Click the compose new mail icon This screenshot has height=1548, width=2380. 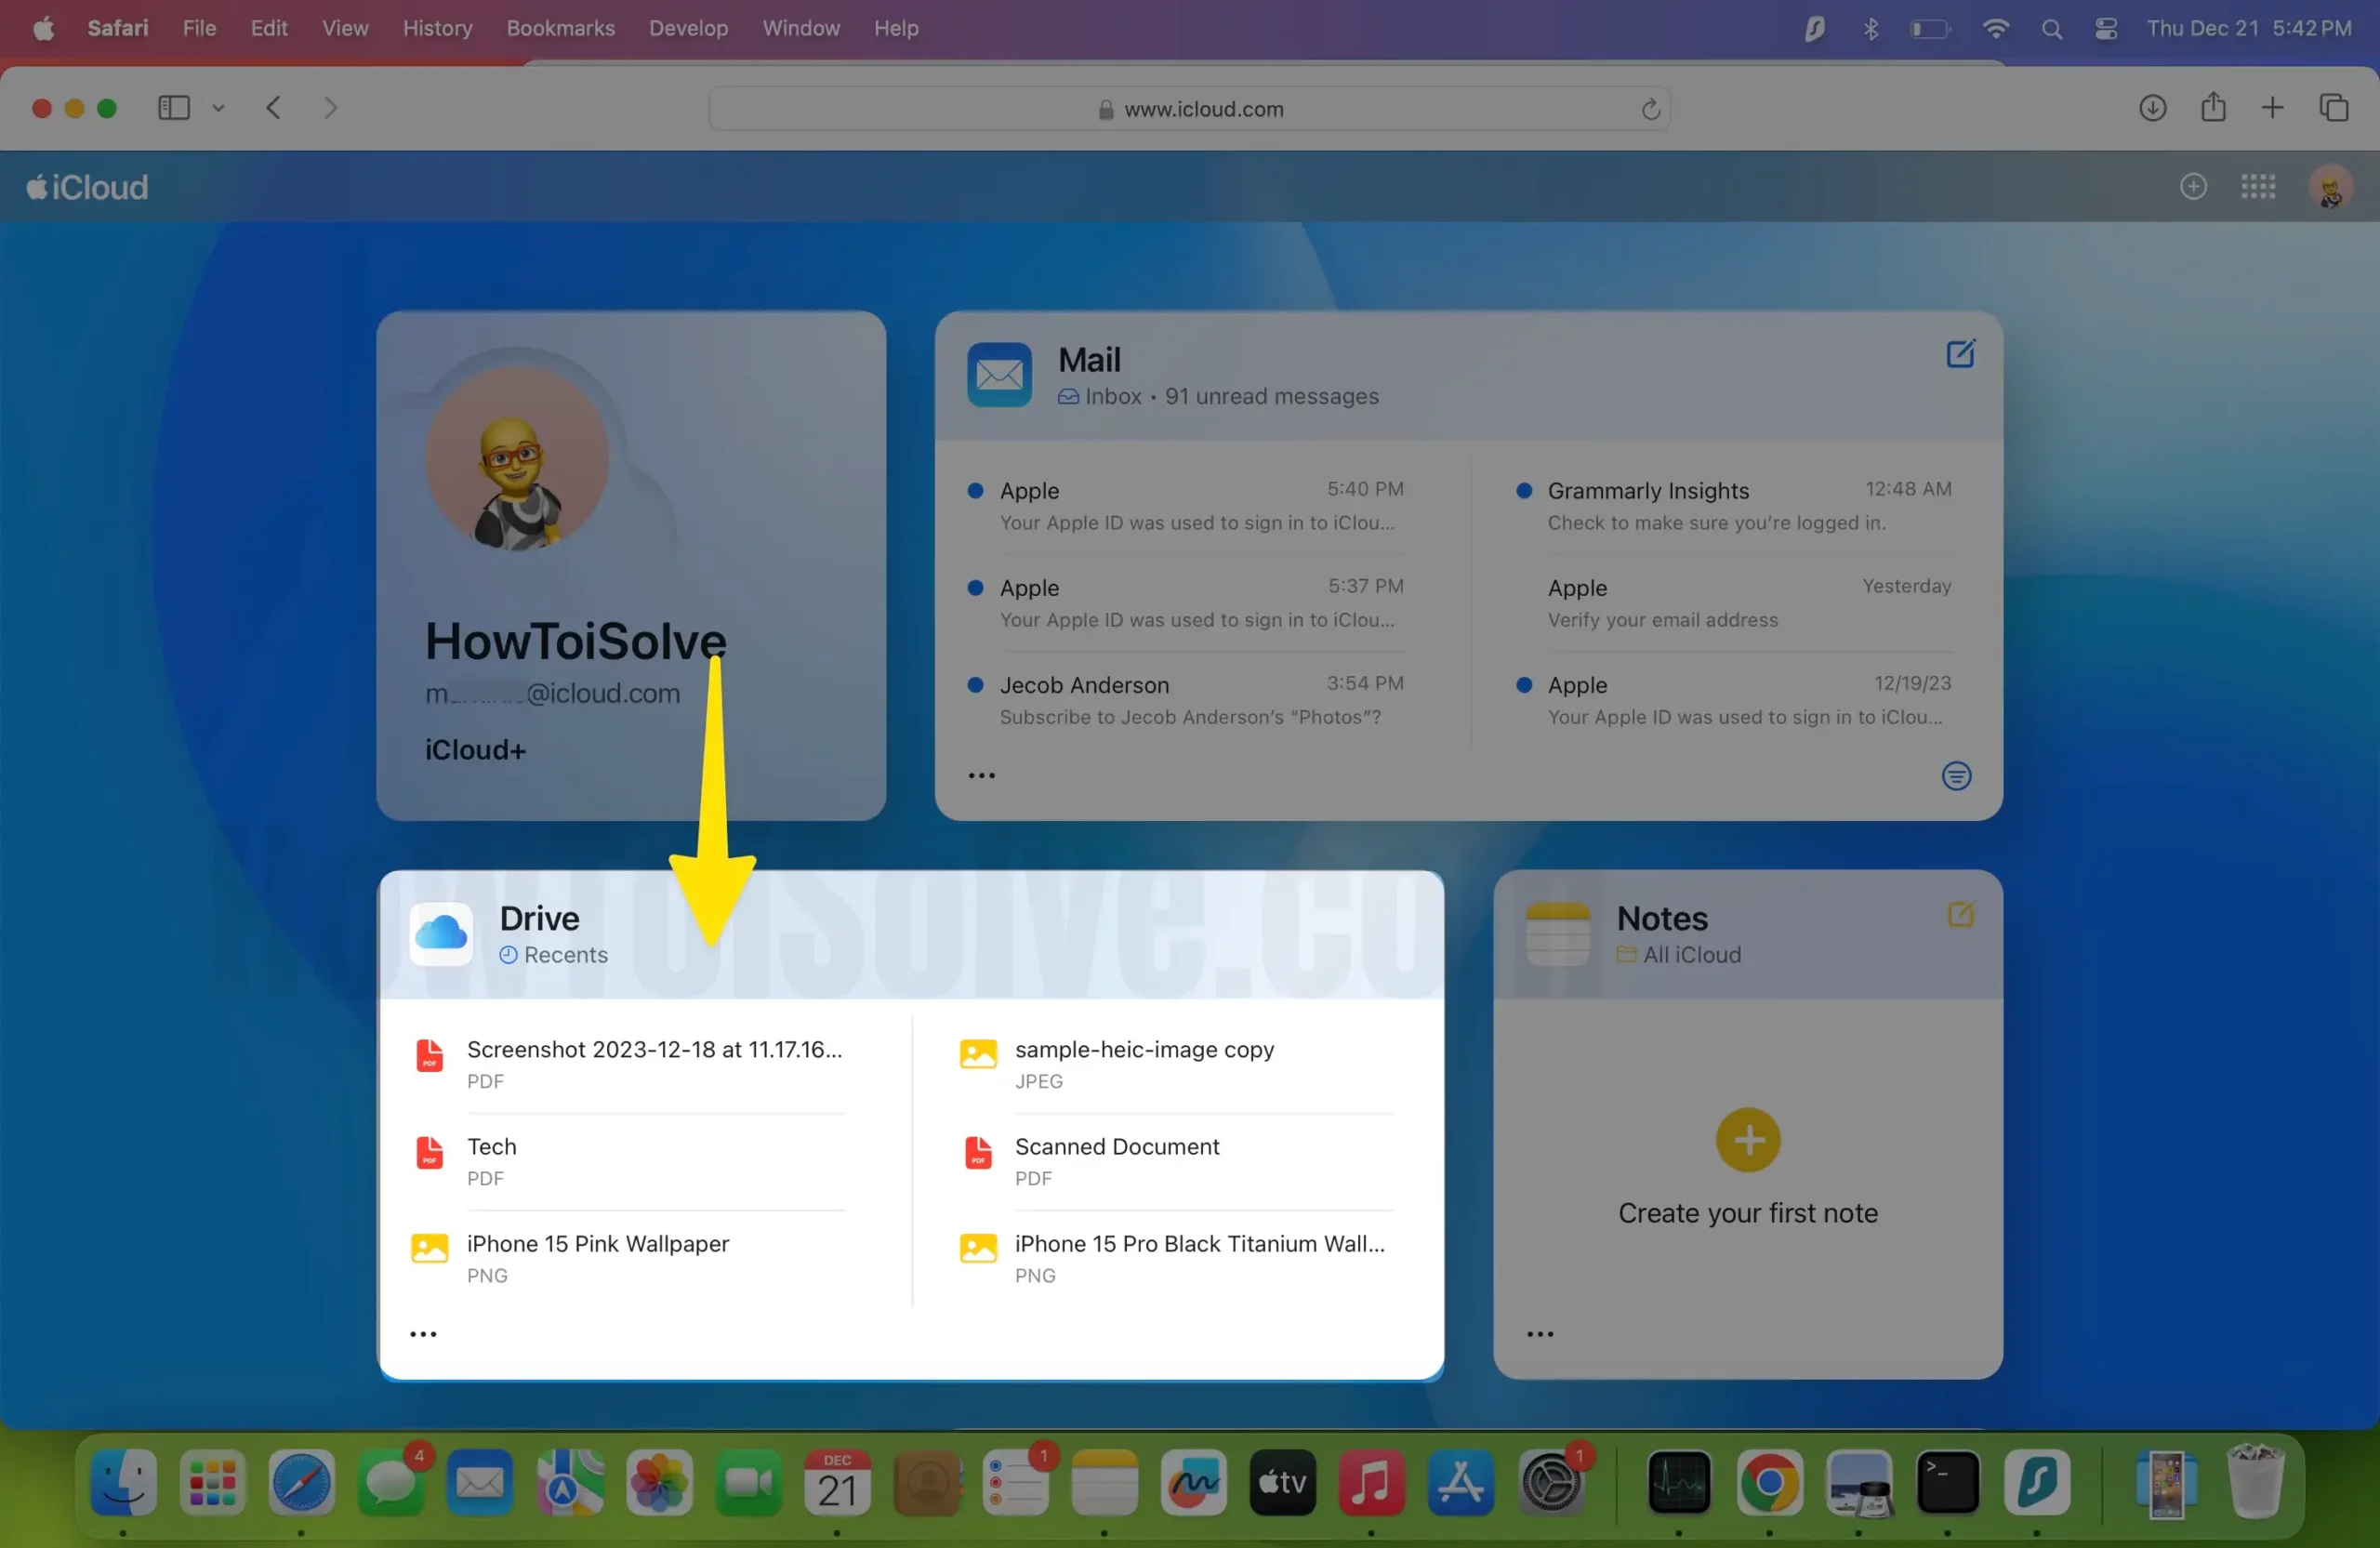point(1960,354)
